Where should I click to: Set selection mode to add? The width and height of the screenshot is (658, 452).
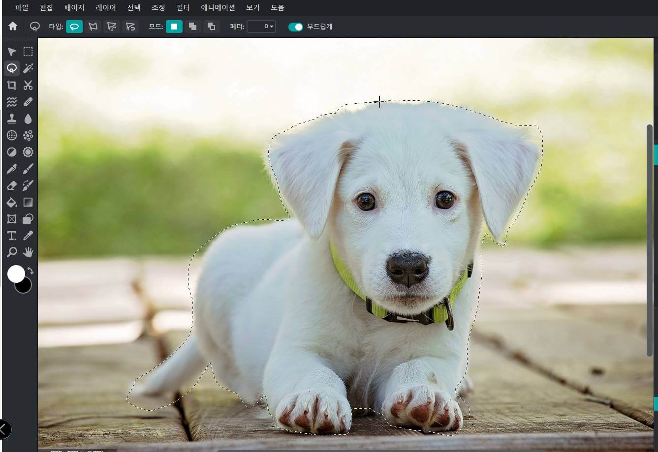(x=193, y=27)
